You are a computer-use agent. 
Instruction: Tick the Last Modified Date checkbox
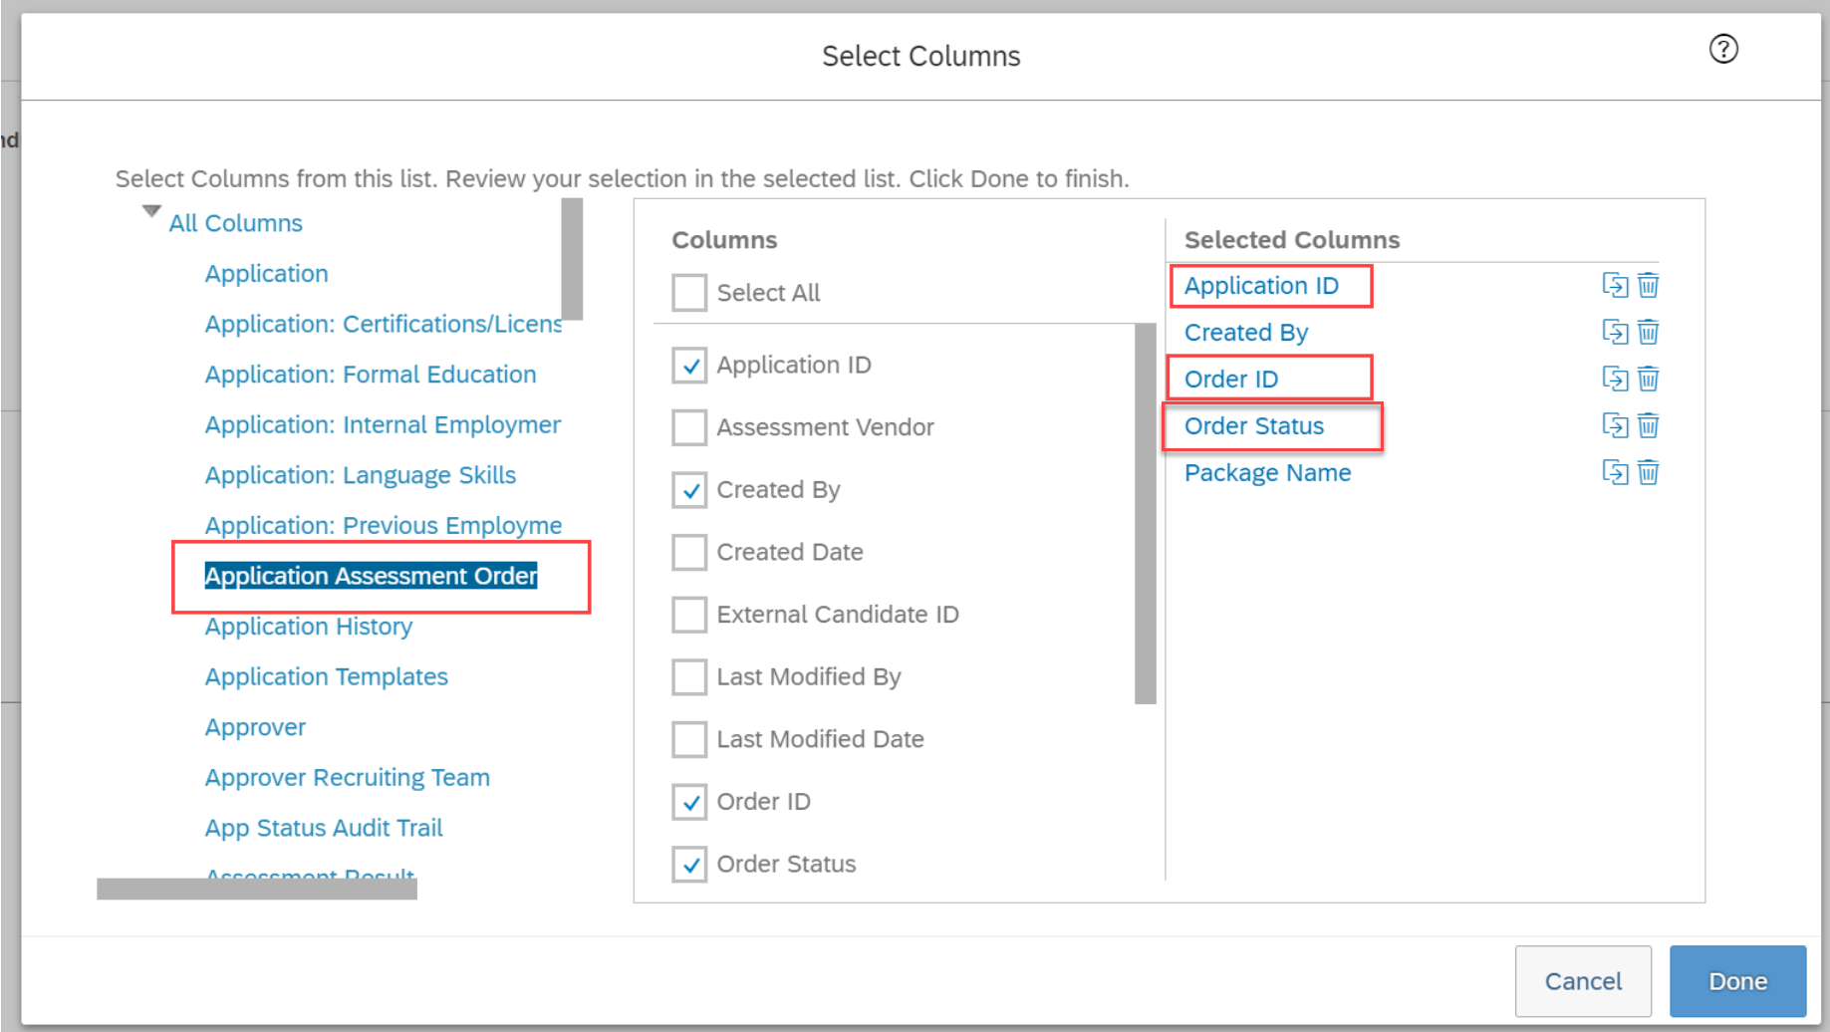coord(689,739)
